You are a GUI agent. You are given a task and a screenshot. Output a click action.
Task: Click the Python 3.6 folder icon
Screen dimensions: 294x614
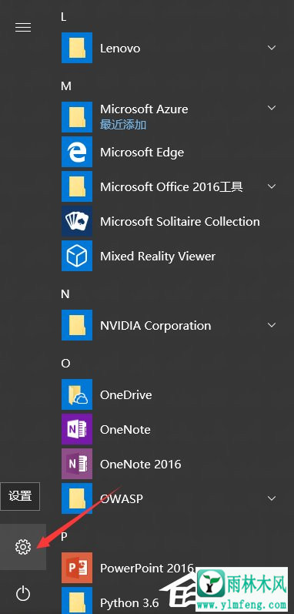tap(77, 600)
